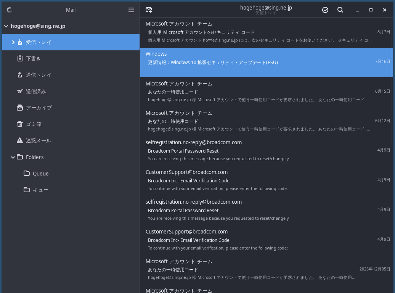Click the hogehoge@sing.ne.jp title in header bar

pyautogui.click(x=266, y=8)
